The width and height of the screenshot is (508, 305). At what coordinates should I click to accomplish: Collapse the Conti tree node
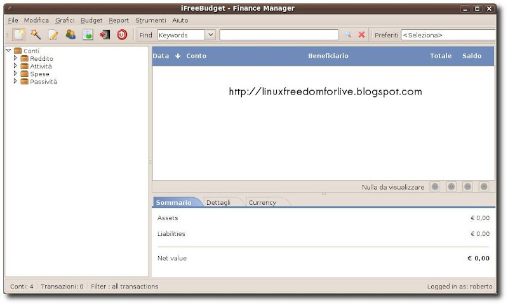pos(8,51)
